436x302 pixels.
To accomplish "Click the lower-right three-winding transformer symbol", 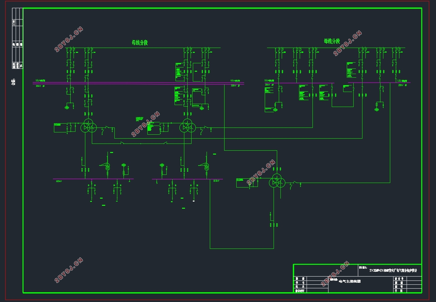I will [277, 181].
